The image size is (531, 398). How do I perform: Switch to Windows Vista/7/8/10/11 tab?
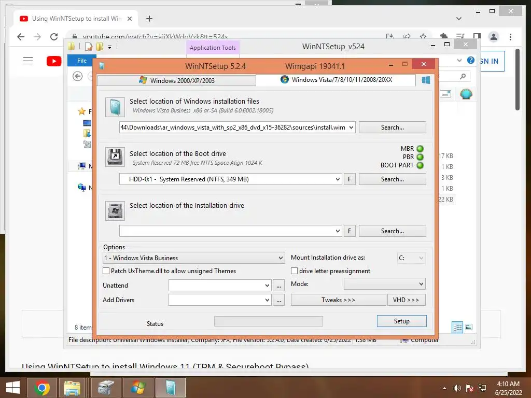point(336,80)
